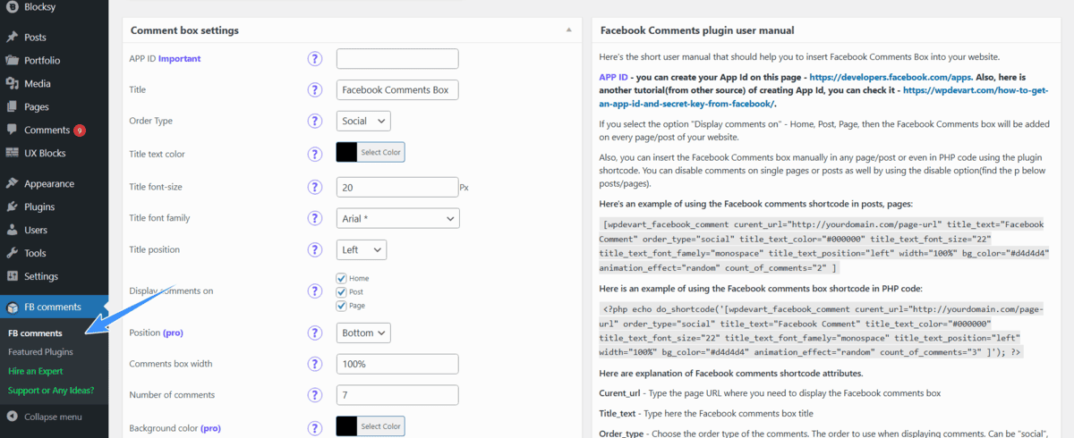Open help icon for Background color (pro)
Image resolution: width=1074 pixels, height=438 pixels.
point(315,428)
